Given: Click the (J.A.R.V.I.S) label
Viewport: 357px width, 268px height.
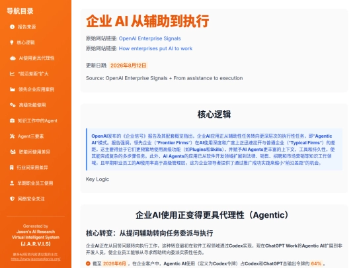Looking at the screenshot, I should (x=36, y=244).
